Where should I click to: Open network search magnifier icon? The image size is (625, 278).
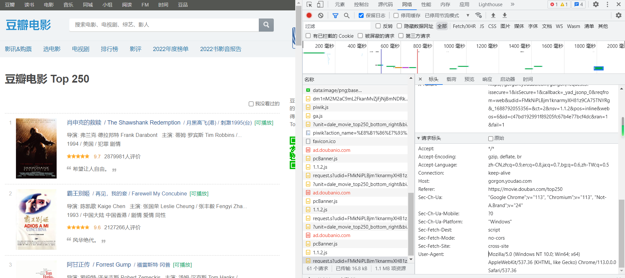point(347,15)
